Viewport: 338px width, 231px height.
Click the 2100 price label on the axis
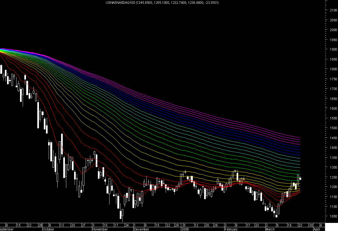(x=334, y=10)
